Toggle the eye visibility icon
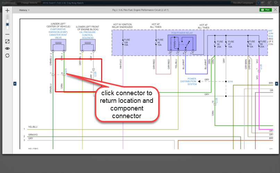The height and width of the screenshot is (173, 280). pos(7,48)
